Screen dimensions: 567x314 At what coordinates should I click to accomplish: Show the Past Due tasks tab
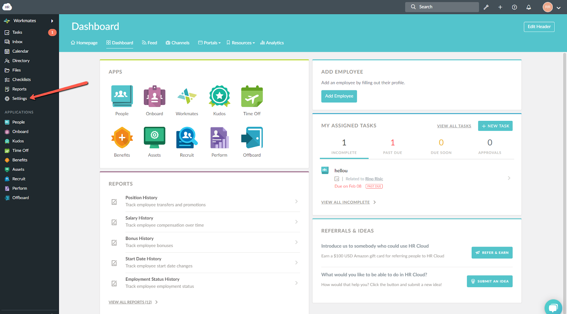coord(393,147)
